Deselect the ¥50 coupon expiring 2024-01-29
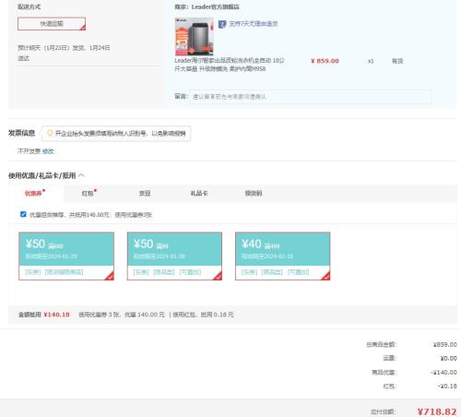Image resolution: width=461 pixels, height=417 pixels. tap(66, 256)
